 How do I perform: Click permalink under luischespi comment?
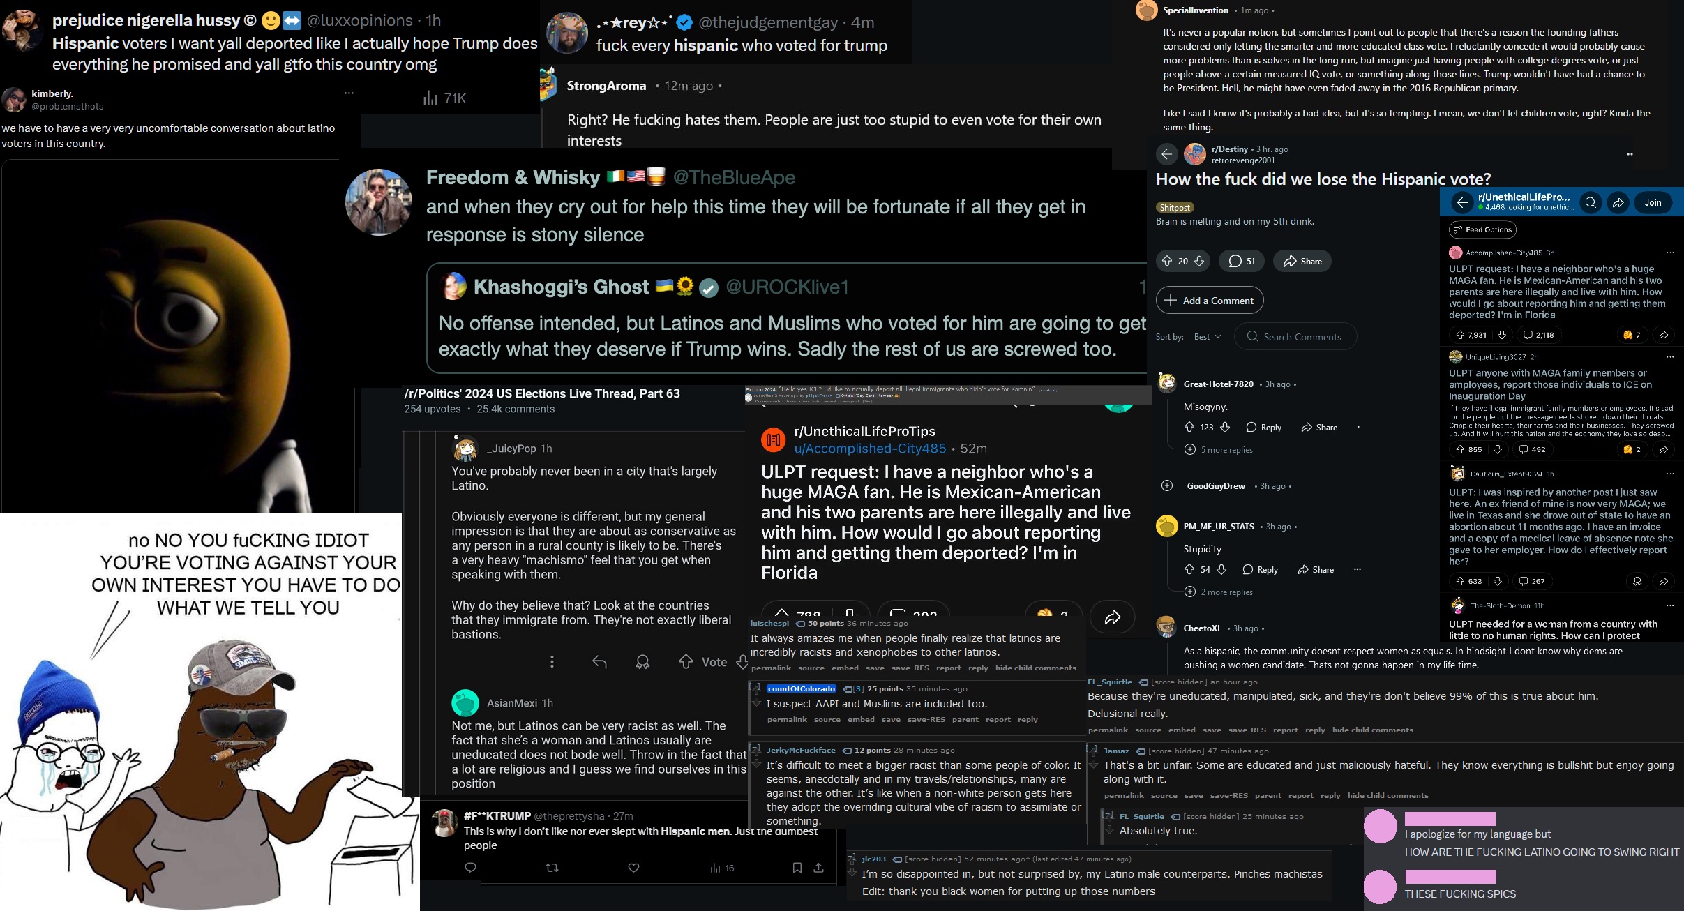point(771,668)
